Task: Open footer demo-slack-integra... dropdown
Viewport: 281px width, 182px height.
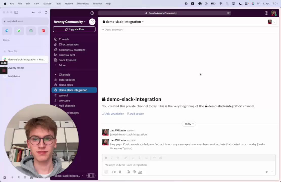Action: pos(69,176)
